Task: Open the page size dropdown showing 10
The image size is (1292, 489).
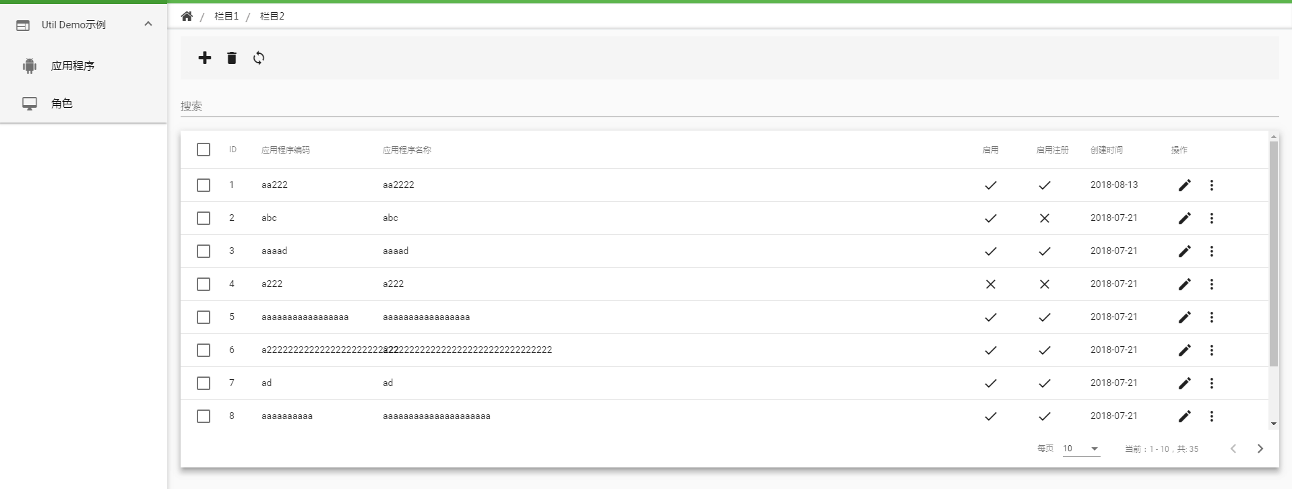Action: tap(1081, 449)
